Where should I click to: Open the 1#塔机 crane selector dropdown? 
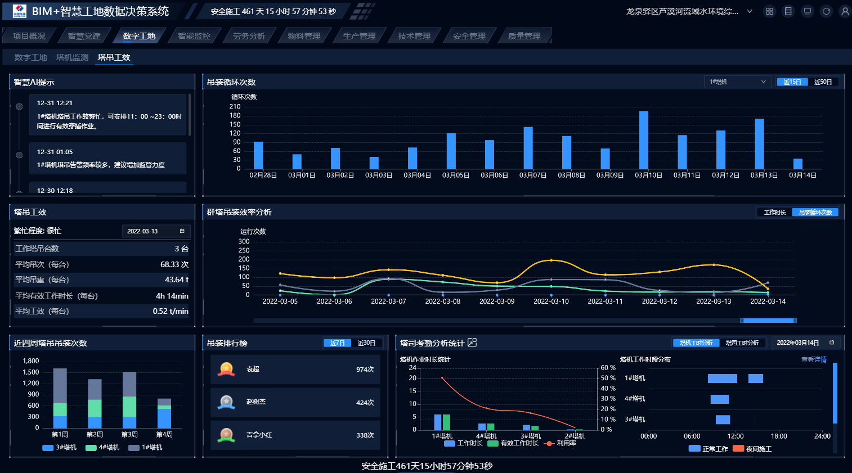(737, 82)
